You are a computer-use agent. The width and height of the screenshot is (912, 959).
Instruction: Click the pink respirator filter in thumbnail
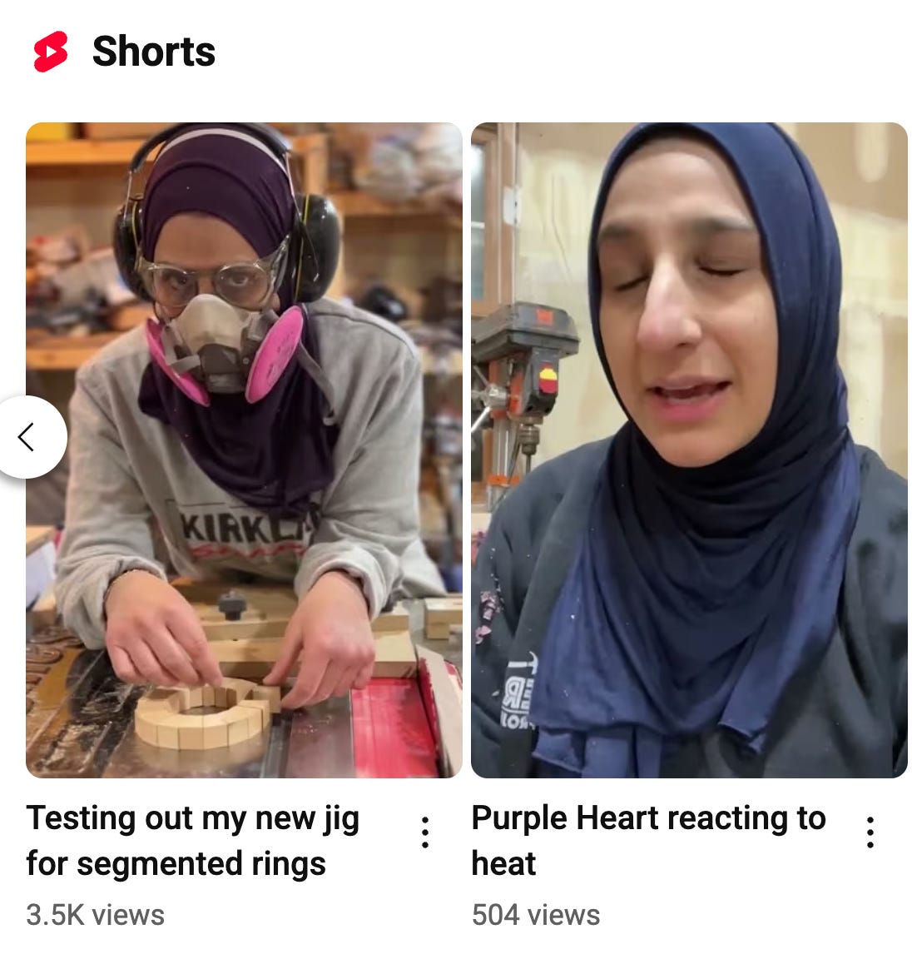[x=276, y=355]
